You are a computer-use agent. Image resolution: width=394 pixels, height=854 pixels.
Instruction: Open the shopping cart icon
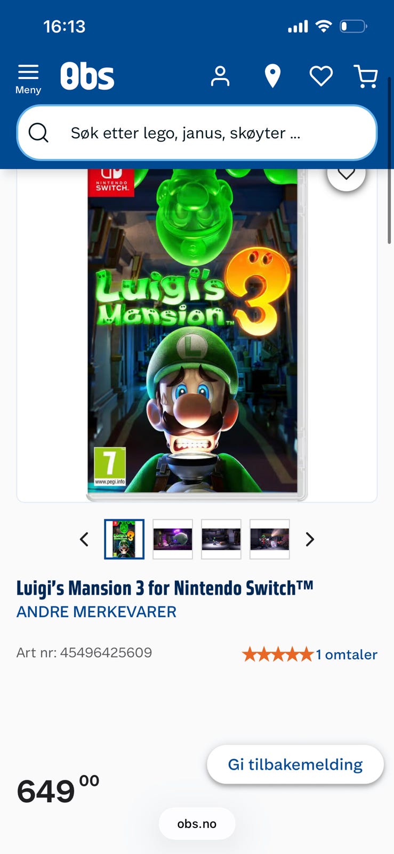pyautogui.click(x=366, y=76)
